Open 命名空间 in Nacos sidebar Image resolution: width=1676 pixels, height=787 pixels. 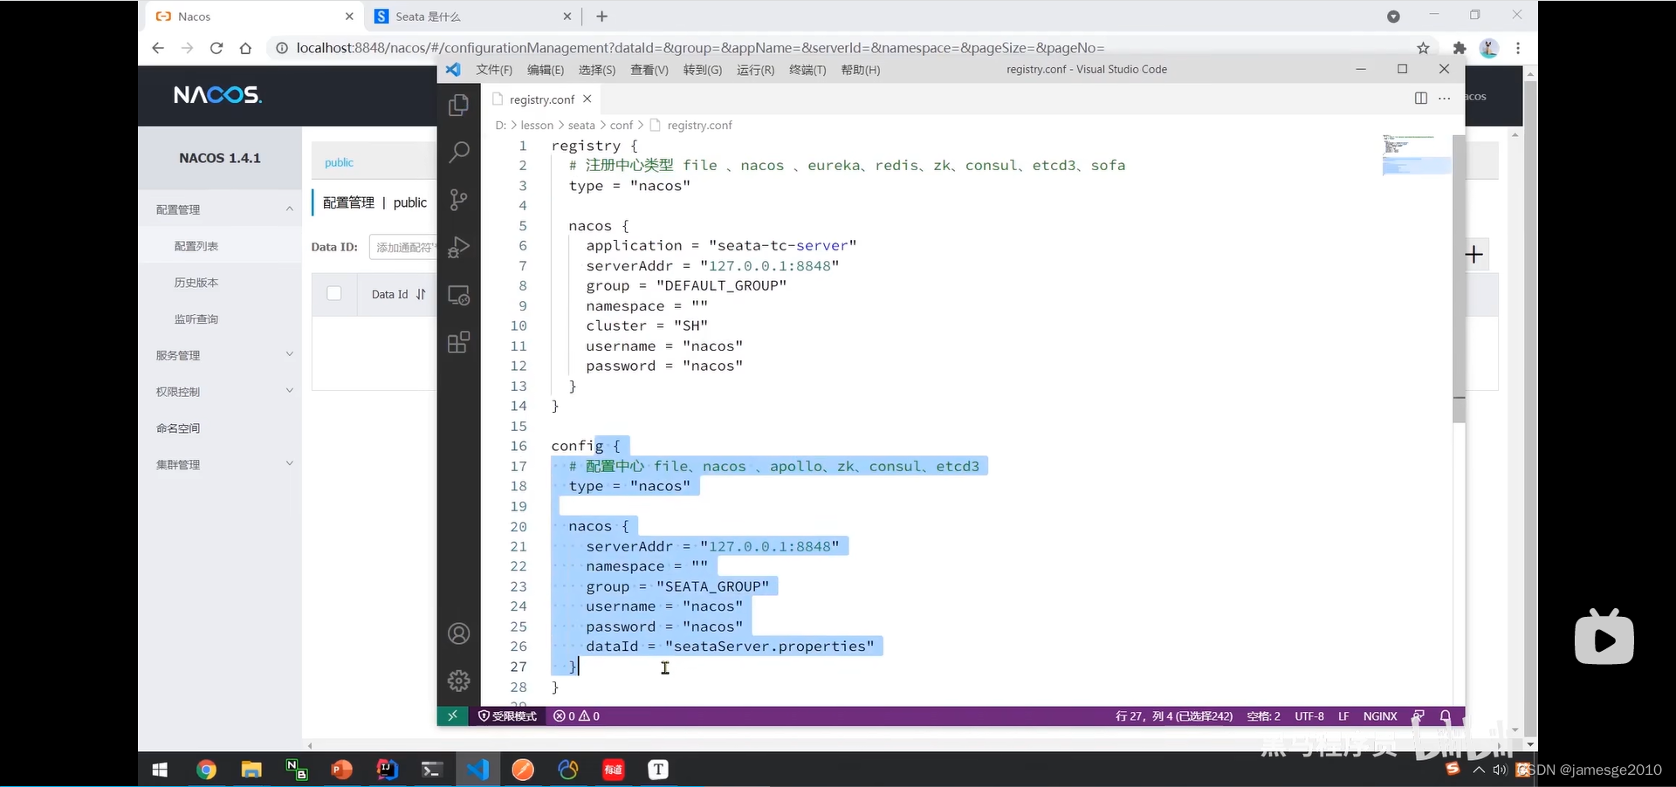click(x=178, y=428)
